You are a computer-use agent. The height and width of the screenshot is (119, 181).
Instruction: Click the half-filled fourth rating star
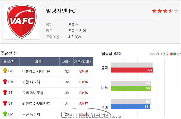171,11
